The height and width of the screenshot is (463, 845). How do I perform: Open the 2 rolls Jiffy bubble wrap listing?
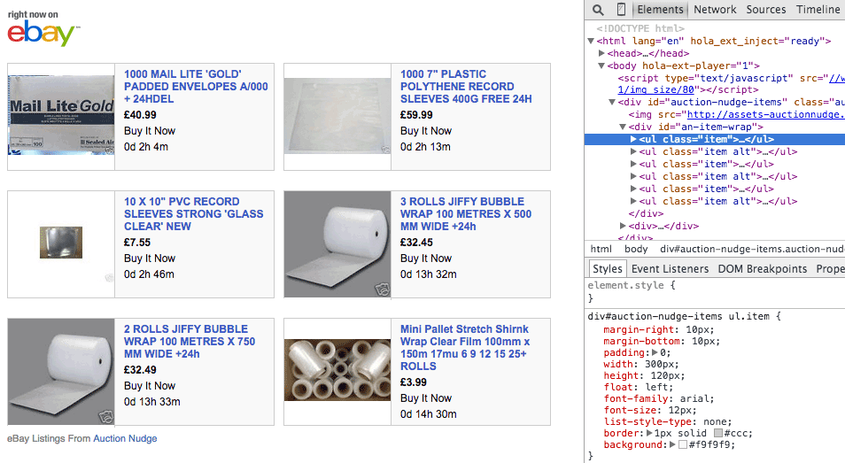click(x=190, y=342)
